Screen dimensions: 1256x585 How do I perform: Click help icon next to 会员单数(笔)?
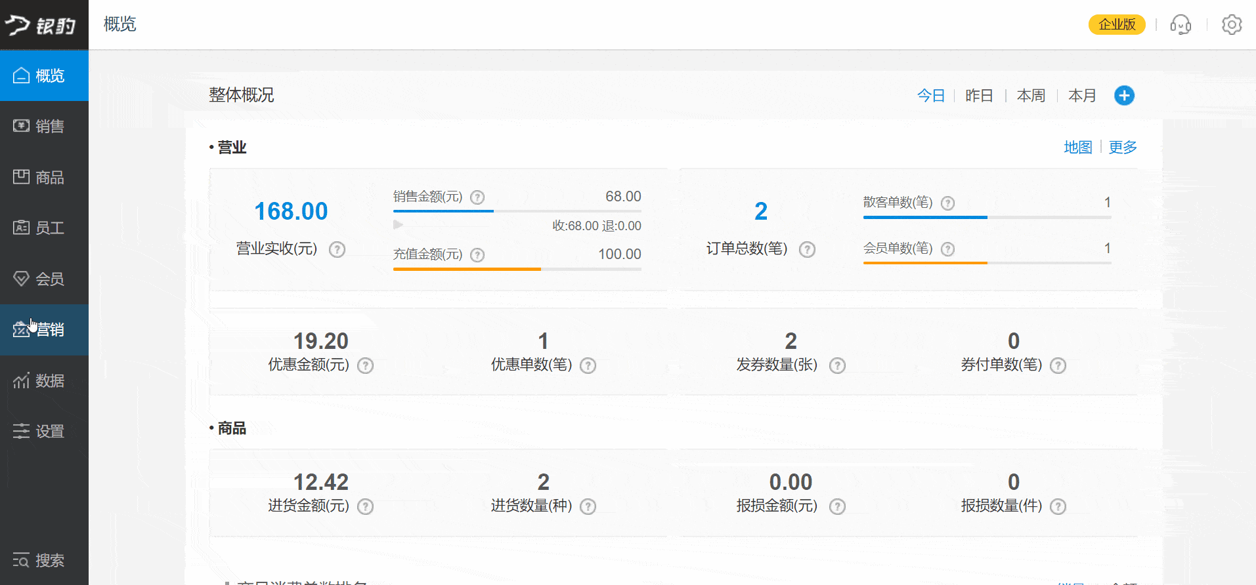947,249
